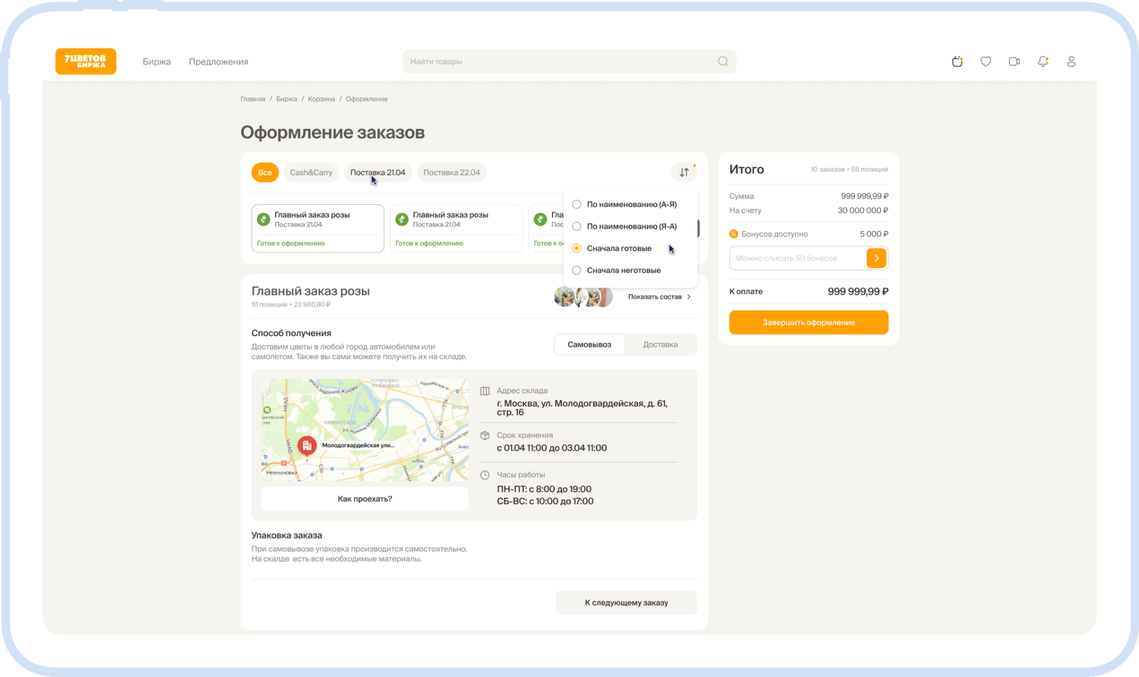
Task: Open notifications bell icon
Action: (1043, 62)
